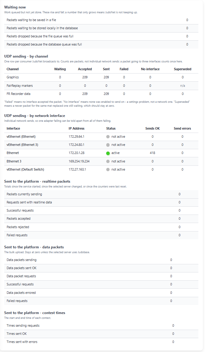Click the 'UDP sending - by network interface' heading

(x=35, y=116)
